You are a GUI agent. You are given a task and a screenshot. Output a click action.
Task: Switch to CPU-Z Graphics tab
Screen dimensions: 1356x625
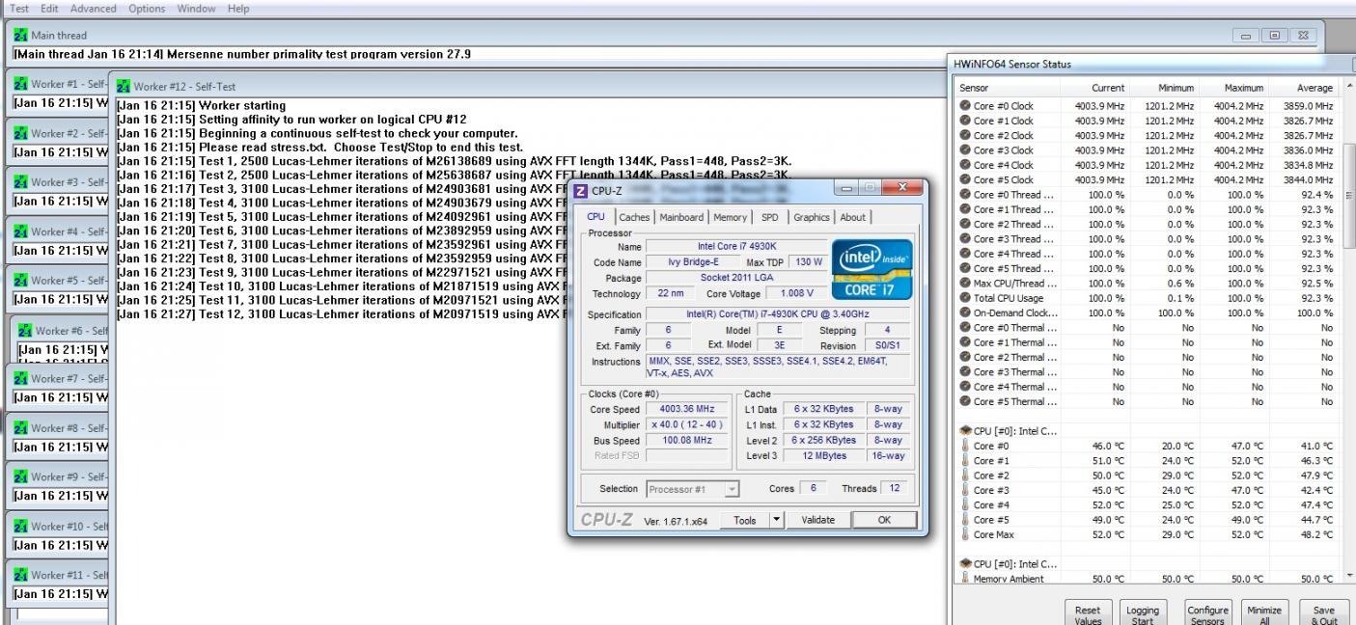coord(811,217)
